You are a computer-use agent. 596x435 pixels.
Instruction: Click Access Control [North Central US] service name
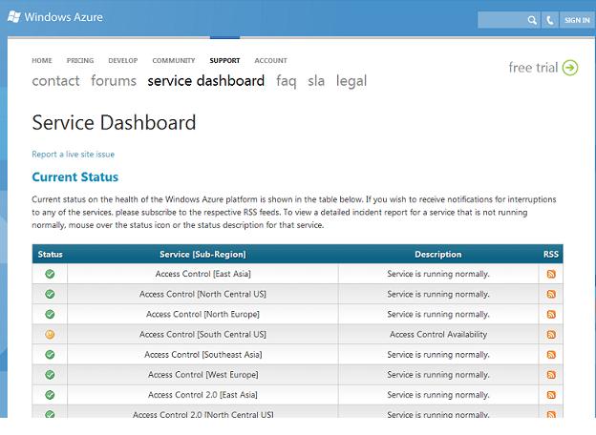click(x=202, y=294)
